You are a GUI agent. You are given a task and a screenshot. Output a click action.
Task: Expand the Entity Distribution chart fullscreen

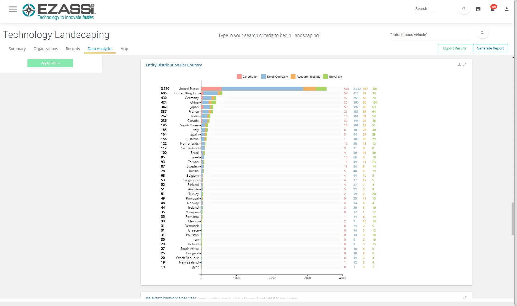coord(465,65)
